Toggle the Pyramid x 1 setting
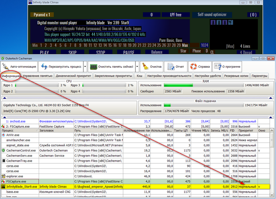The width and height of the screenshot is (276, 199). coord(42,15)
